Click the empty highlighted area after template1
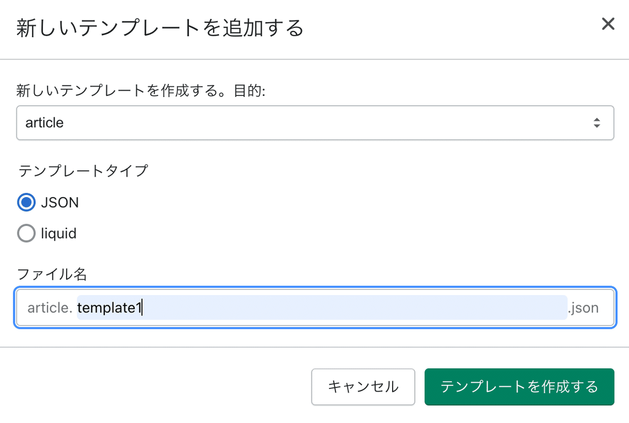Viewport: 629px width, 423px height. (x=355, y=308)
